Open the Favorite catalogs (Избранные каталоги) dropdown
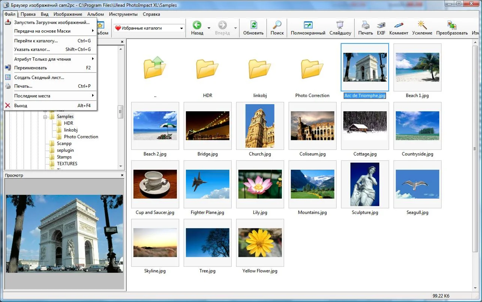 tap(181, 28)
